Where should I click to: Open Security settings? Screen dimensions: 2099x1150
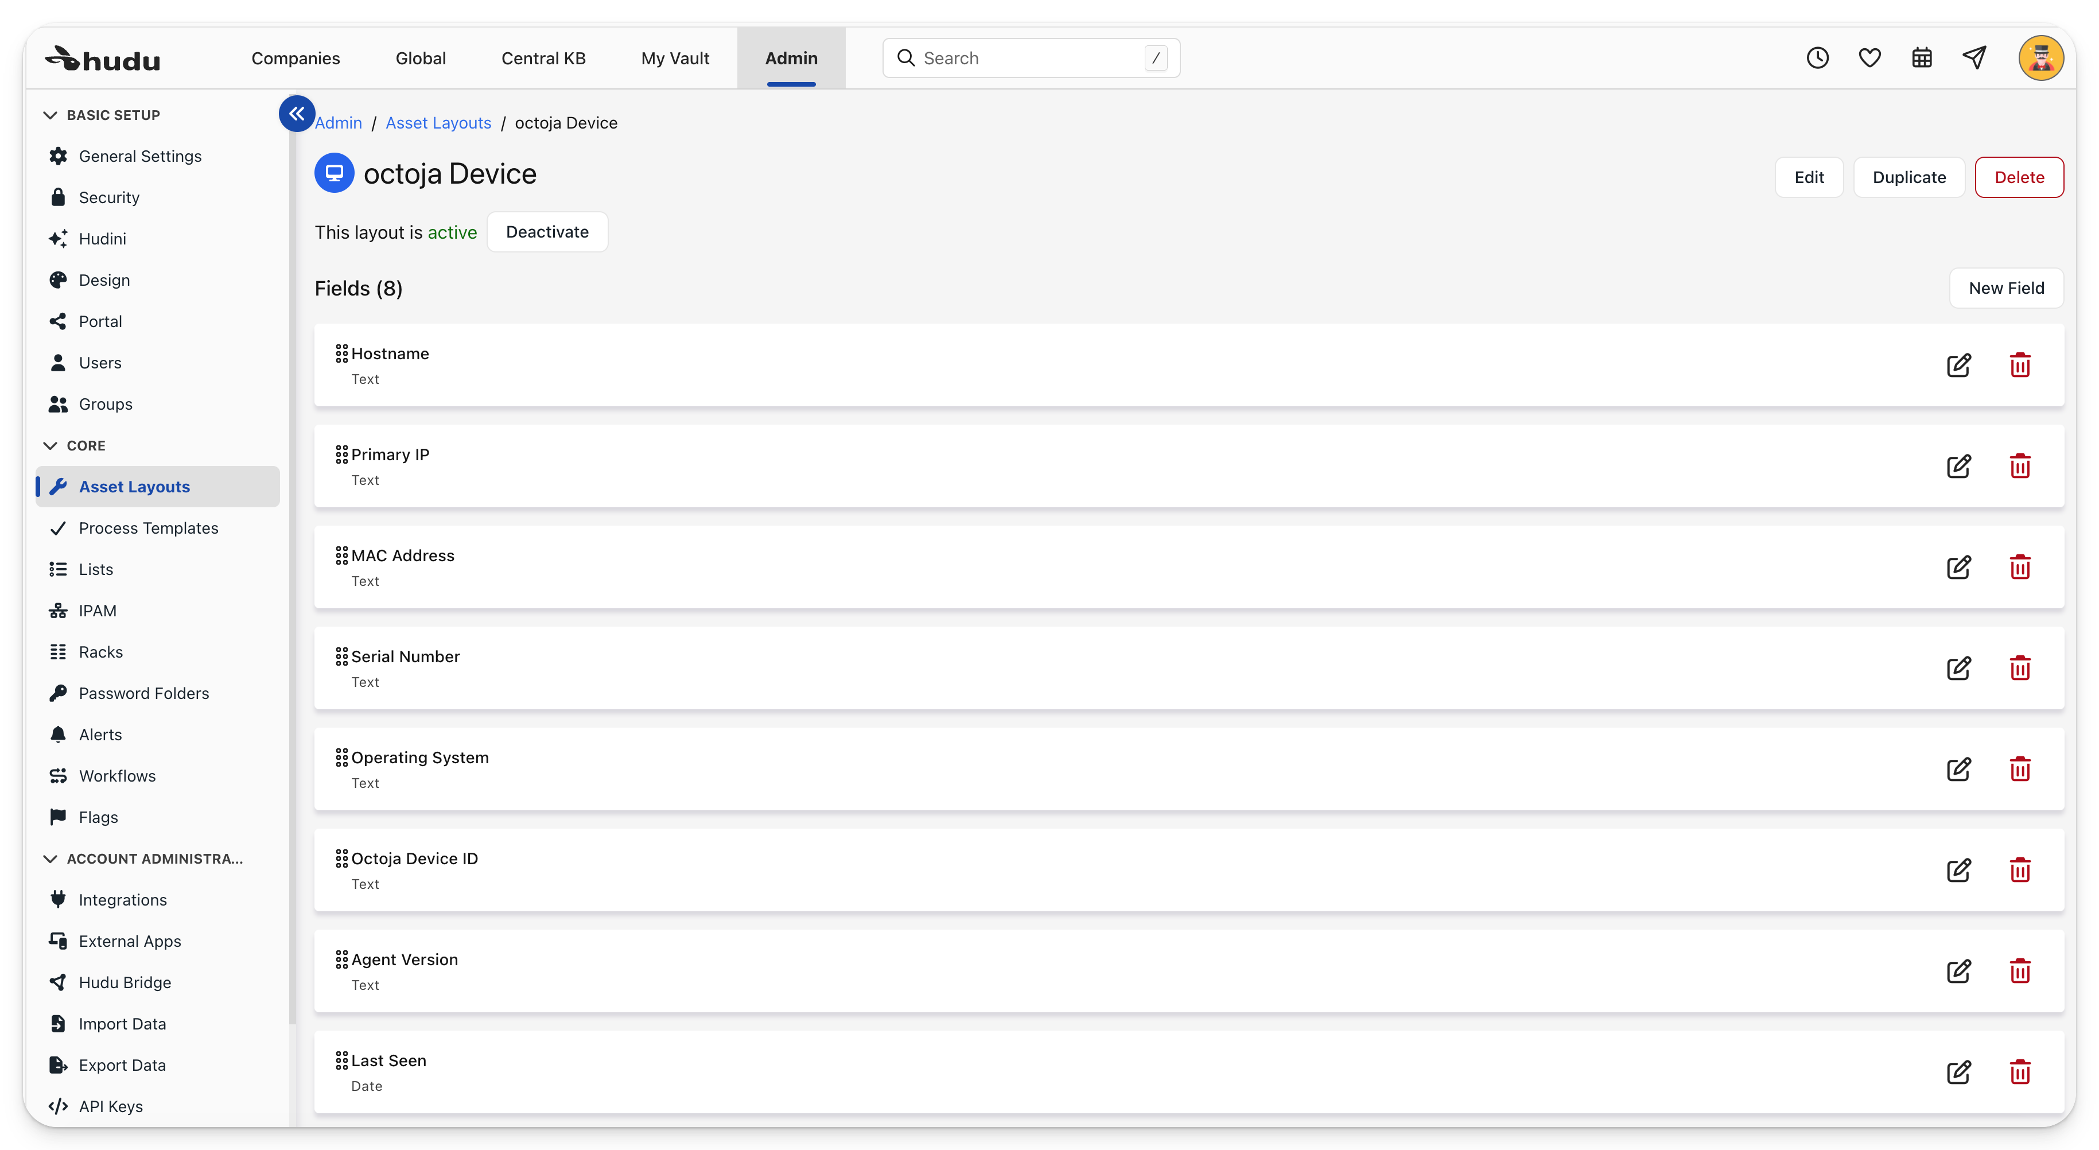pos(158,198)
